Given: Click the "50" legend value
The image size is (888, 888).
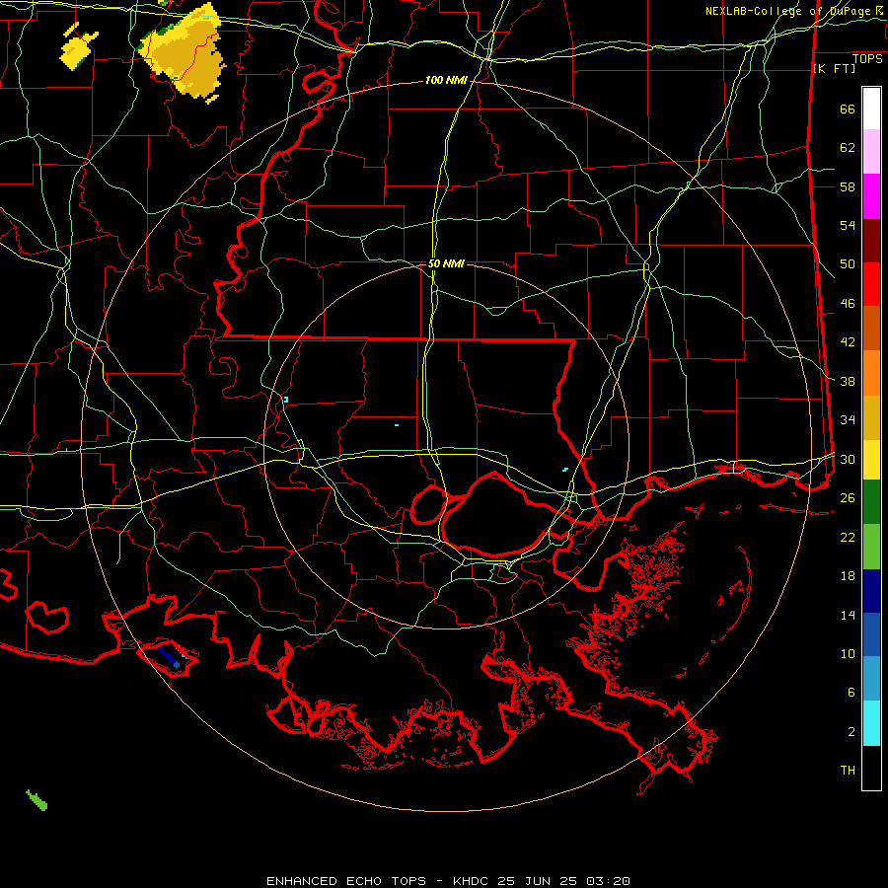Looking at the screenshot, I should [x=848, y=264].
